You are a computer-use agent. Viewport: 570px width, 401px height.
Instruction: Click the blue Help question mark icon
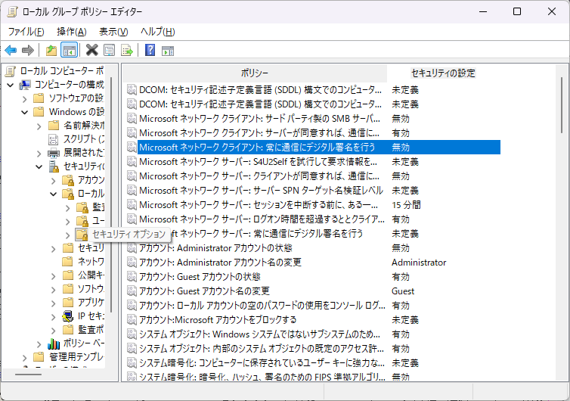pos(150,51)
